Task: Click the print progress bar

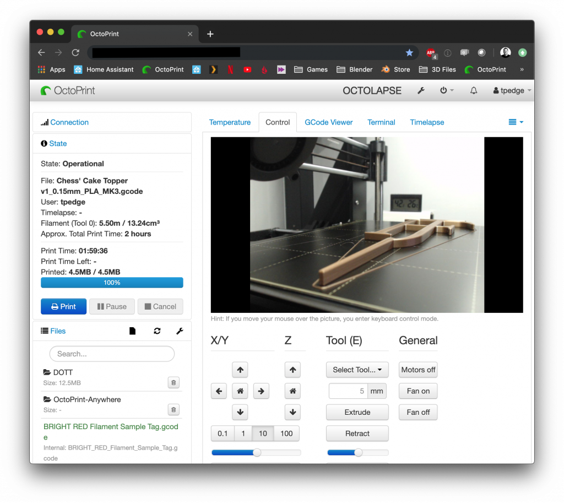Action: (112, 283)
